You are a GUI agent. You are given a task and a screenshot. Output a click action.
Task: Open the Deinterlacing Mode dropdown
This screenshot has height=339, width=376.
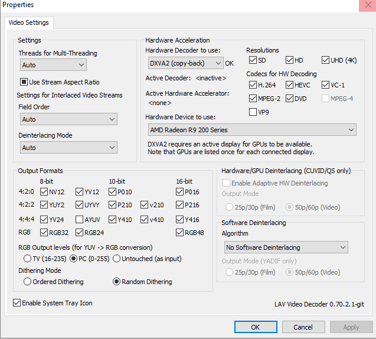click(68, 147)
